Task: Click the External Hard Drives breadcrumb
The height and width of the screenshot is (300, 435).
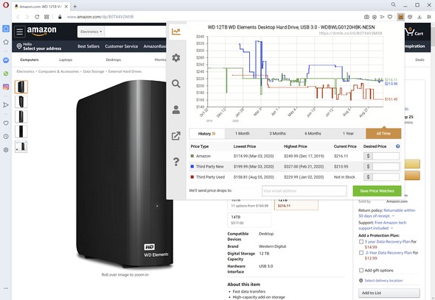Action: coord(125,71)
